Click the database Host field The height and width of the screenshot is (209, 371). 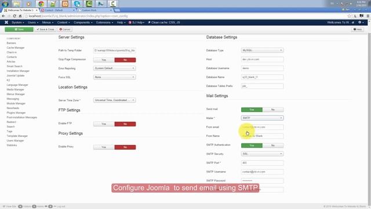coord(262,59)
